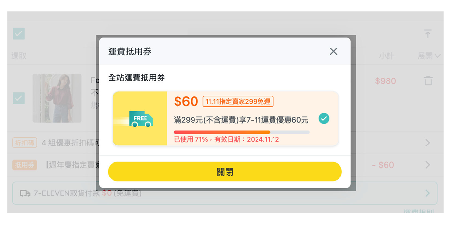Click the orange 折扣碼 tag icon
452x225 pixels.
coord(25,143)
